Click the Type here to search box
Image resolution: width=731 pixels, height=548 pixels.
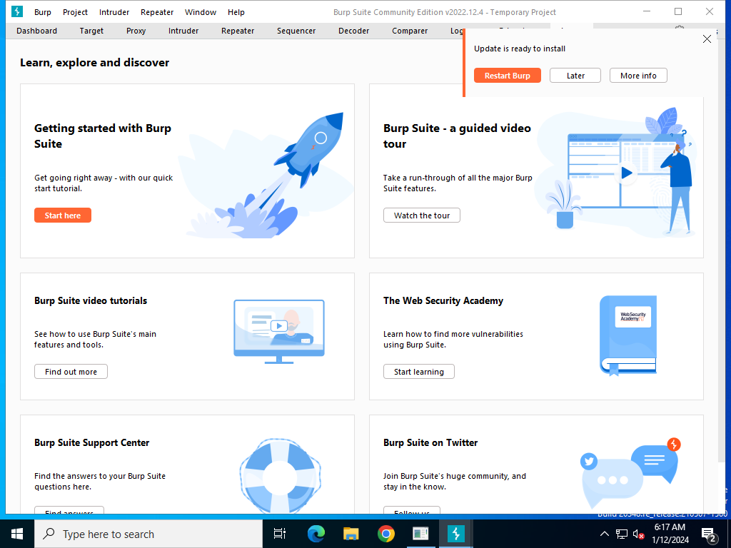[x=148, y=534]
